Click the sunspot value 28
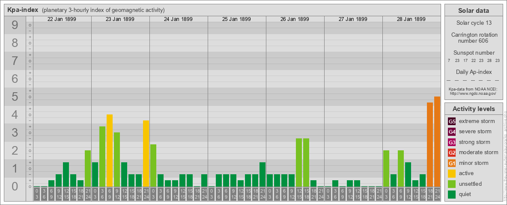Viewport: 507px width, 205px height. [489, 61]
